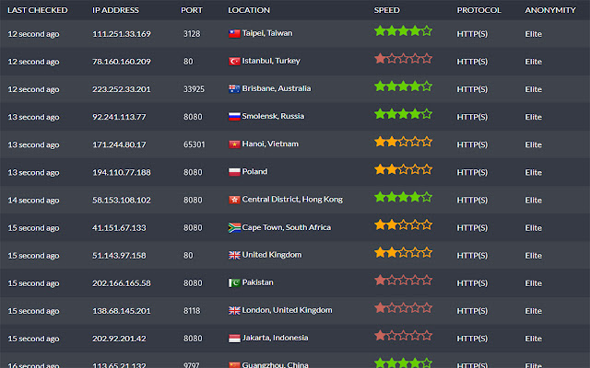Sort by IP Address column header
The image size is (590, 368).
[x=115, y=10]
